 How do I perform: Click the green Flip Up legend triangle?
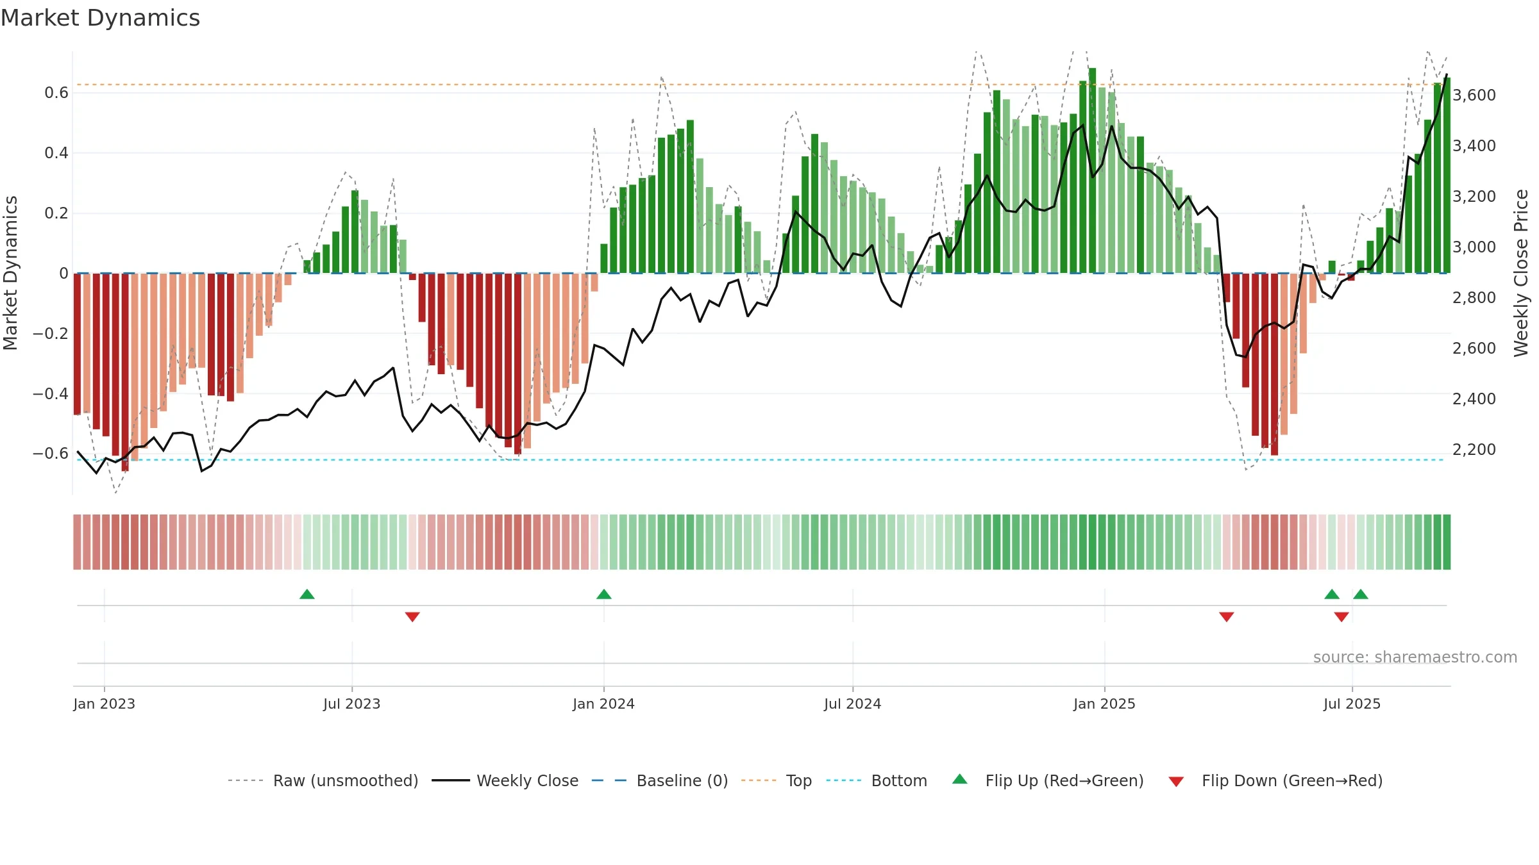[960, 779]
